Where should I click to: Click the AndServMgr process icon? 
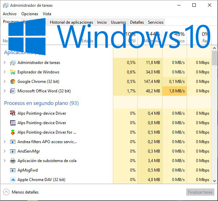tap(13, 152)
